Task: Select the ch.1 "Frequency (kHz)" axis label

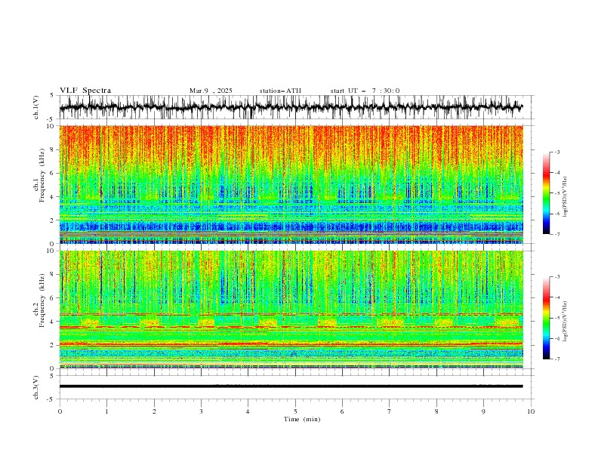Action: (42, 176)
